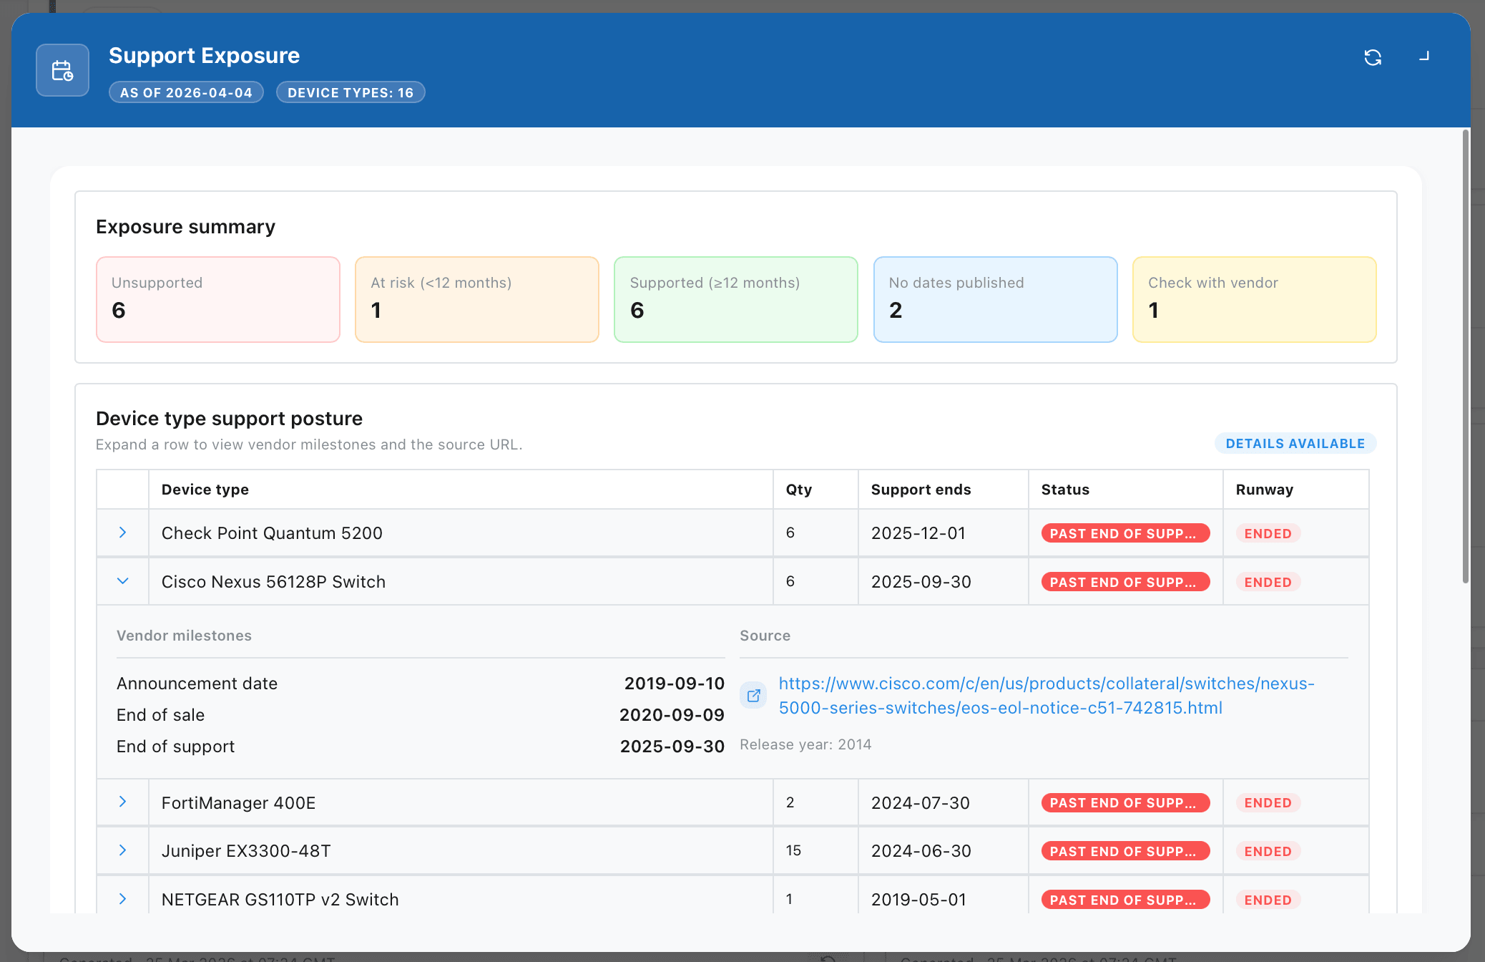
Task: Click the DETAILS AVAILABLE badge
Action: coord(1295,443)
